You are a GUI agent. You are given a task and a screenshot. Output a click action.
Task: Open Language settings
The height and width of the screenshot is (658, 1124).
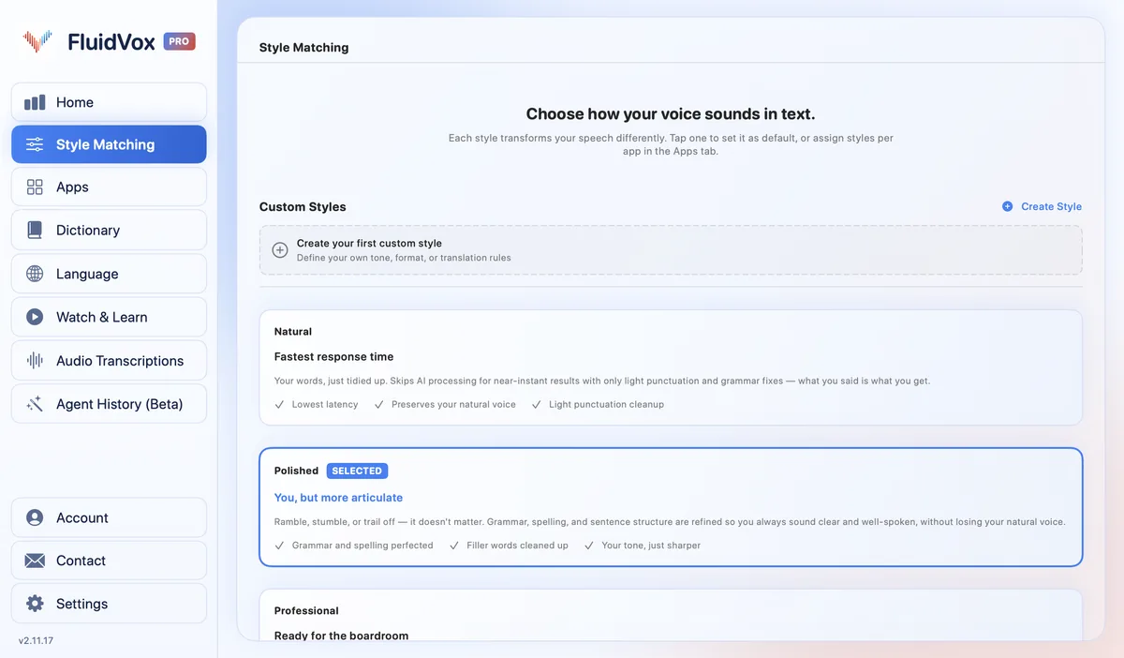[x=109, y=274]
